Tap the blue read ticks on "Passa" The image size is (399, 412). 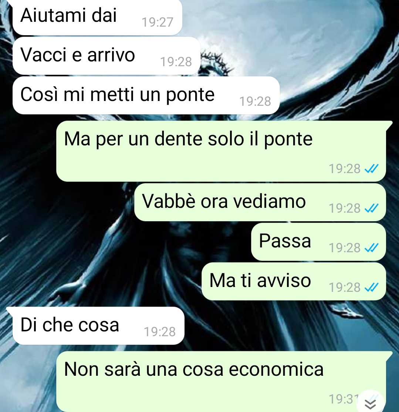[x=371, y=247]
